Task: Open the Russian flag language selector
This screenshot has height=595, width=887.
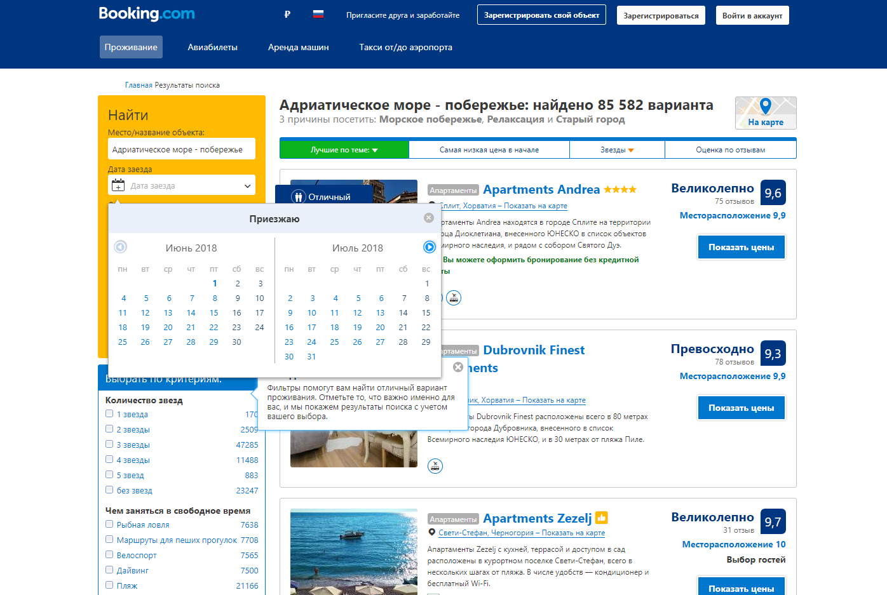Action: pos(318,14)
